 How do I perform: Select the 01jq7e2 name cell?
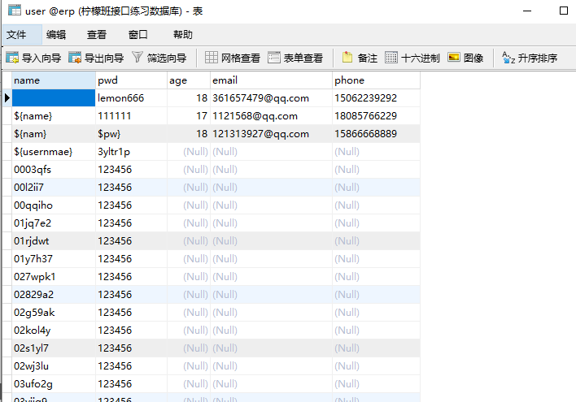54,223
